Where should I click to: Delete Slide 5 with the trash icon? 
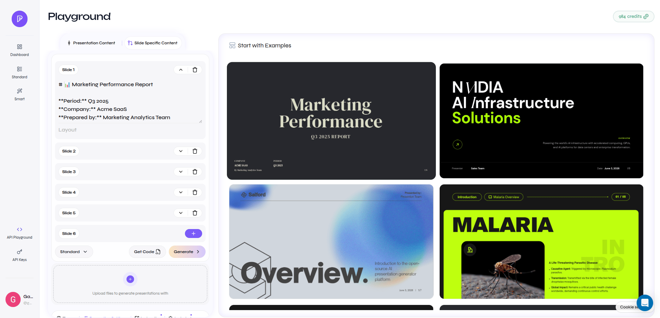(195, 213)
